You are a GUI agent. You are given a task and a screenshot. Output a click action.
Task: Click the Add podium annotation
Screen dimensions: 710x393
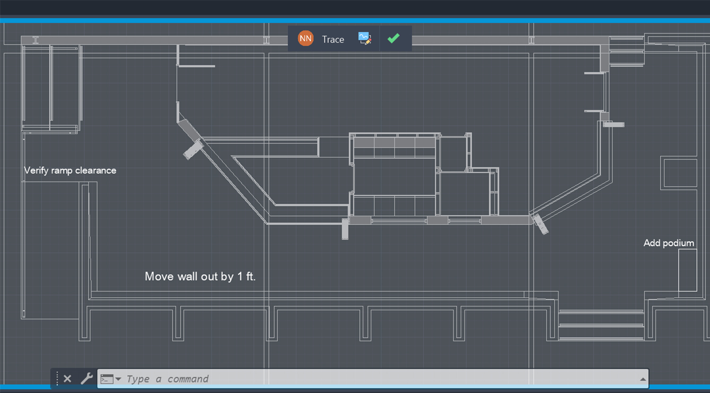coord(669,243)
